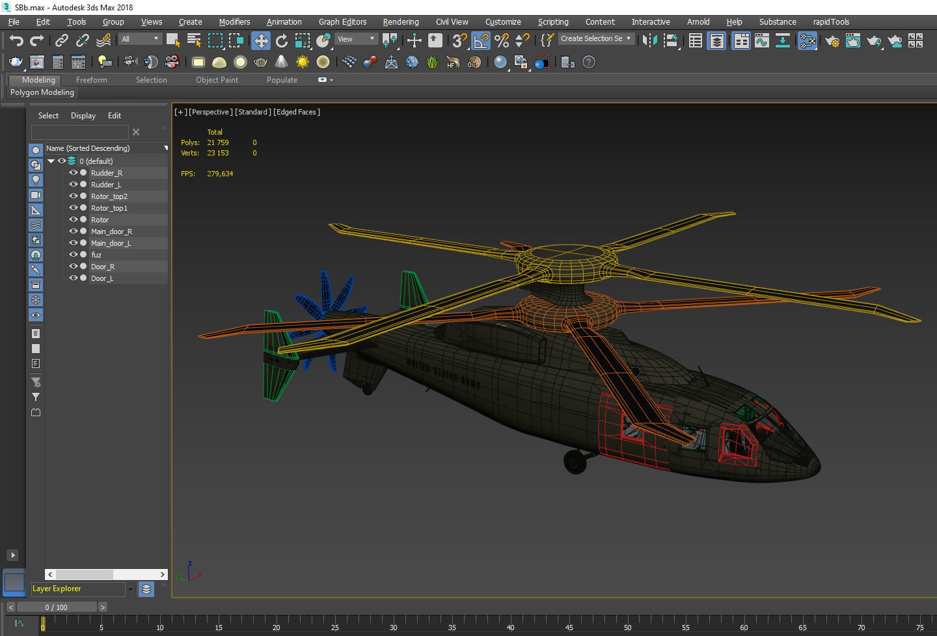This screenshot has width=937, height=636.
Task: Toggle visibility of the fuz object
Action: (x=73, y=254)
